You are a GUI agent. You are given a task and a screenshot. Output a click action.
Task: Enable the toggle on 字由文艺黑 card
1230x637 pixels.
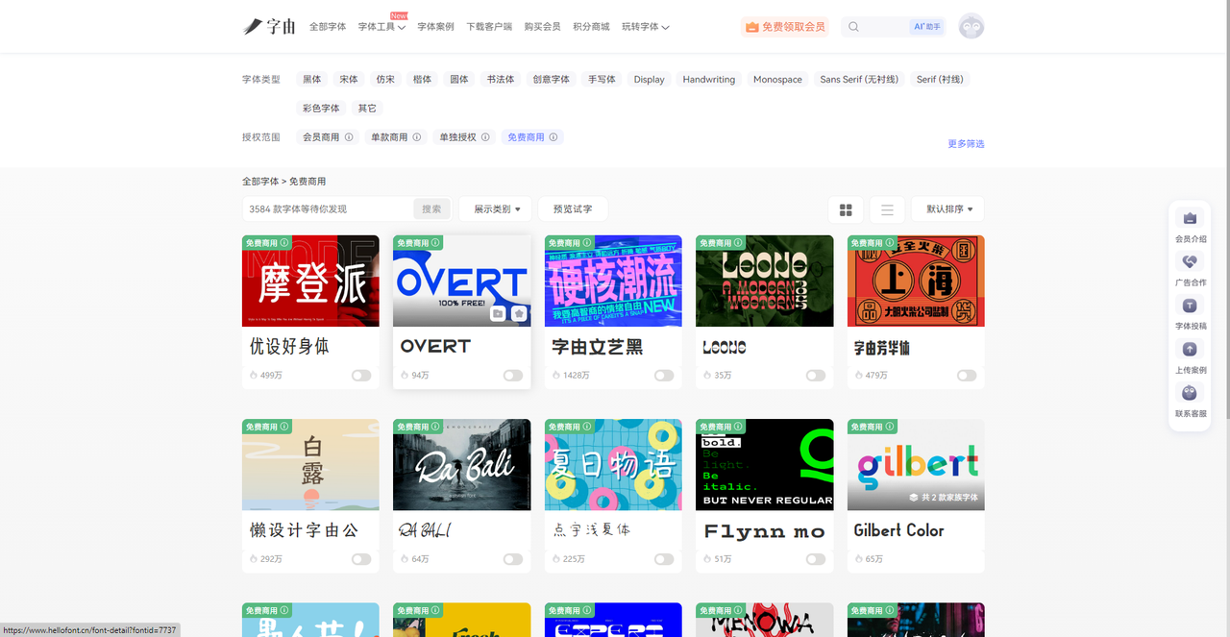[664, 376]
